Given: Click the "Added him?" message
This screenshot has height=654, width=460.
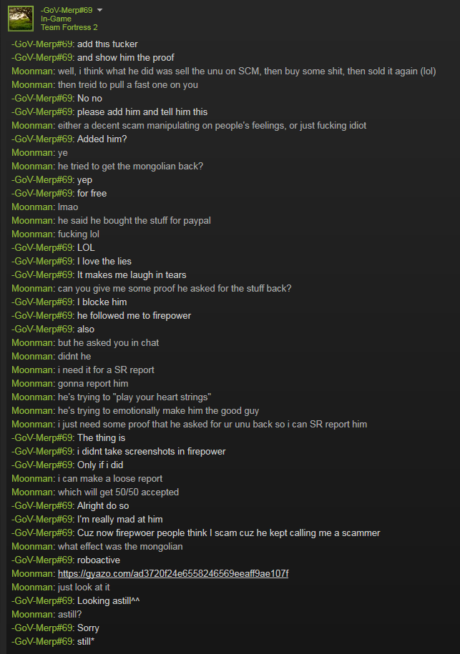Looking at the screenshot, I should tap(102, 139).
